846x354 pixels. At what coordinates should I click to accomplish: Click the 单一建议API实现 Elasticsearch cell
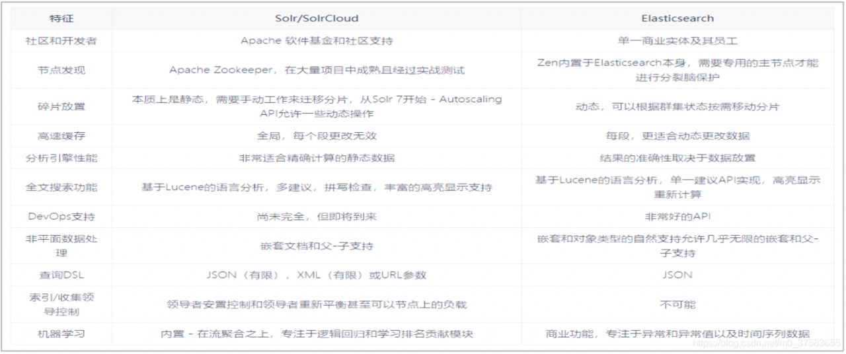point(677,188)
